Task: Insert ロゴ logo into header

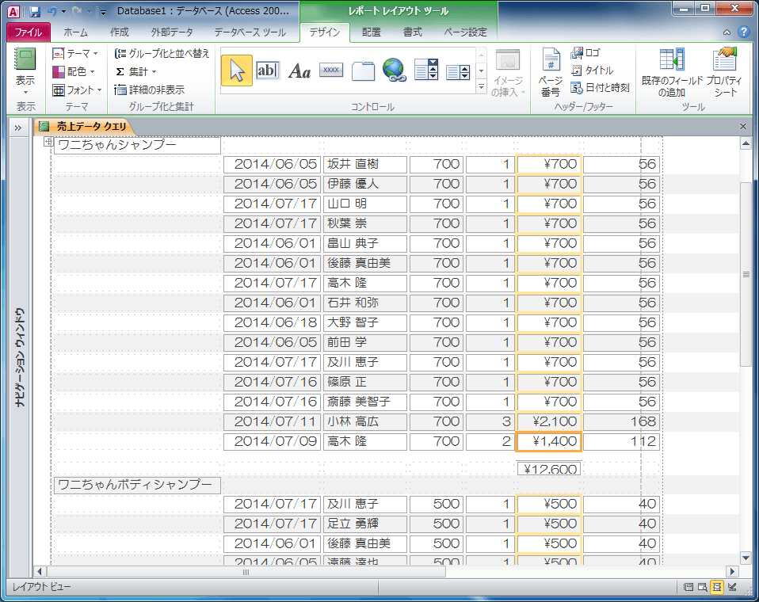Action: (x=585, y=53)
